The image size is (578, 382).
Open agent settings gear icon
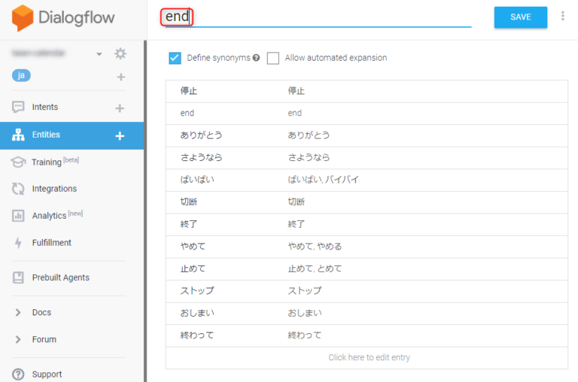click(x=120, y=53)
